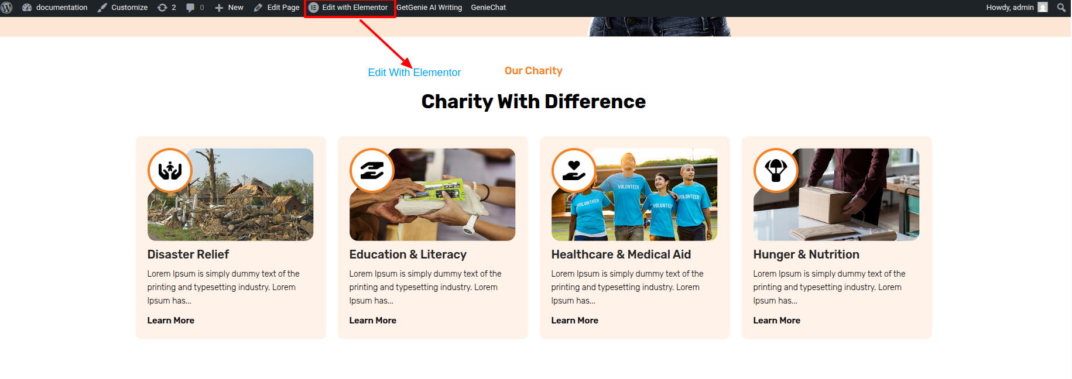This screenshot has height=379, width=1072.
Task: Open GetGenie AI Writing
Action: point(429,8)
